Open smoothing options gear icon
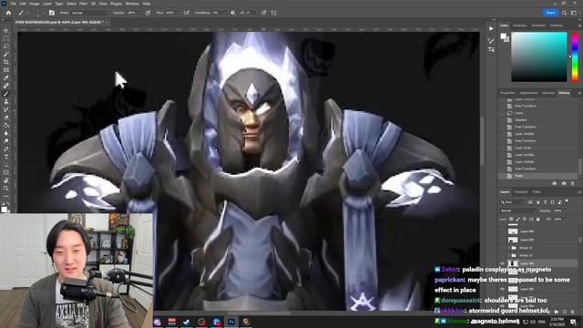583x328 pixels. click(233, 13)
